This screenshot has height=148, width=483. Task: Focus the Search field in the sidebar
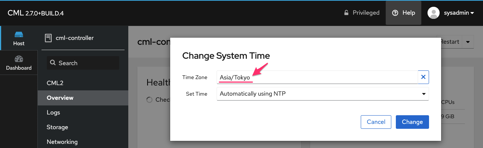(83, 63)
